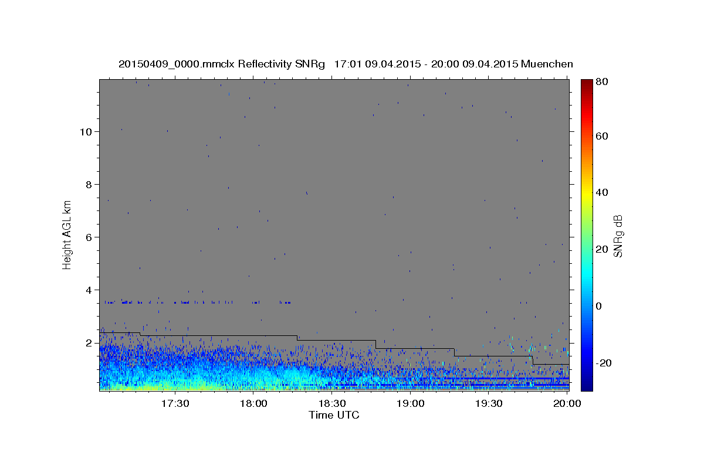Click the 20:00 time tick label
The height and width of the screenshot is (469, 704).
567,403
